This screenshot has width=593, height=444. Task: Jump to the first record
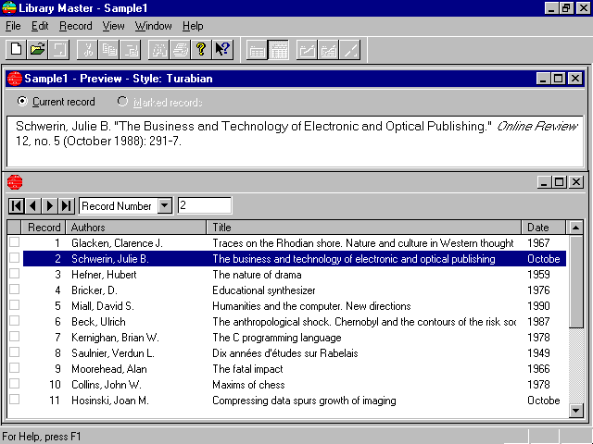tap(17, 205)
